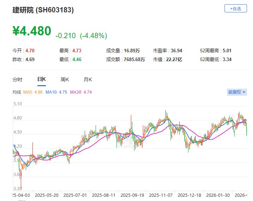Click the 52周最高 value 5.01
The image size is (253, 201).
click(x=227, y=51)
